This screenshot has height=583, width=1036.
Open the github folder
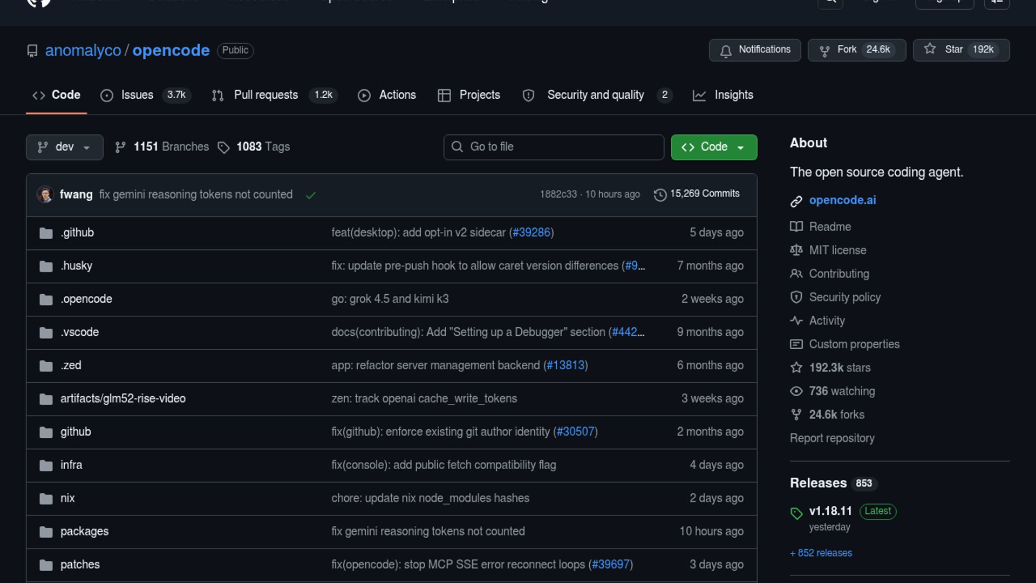[x=76, y=432]
